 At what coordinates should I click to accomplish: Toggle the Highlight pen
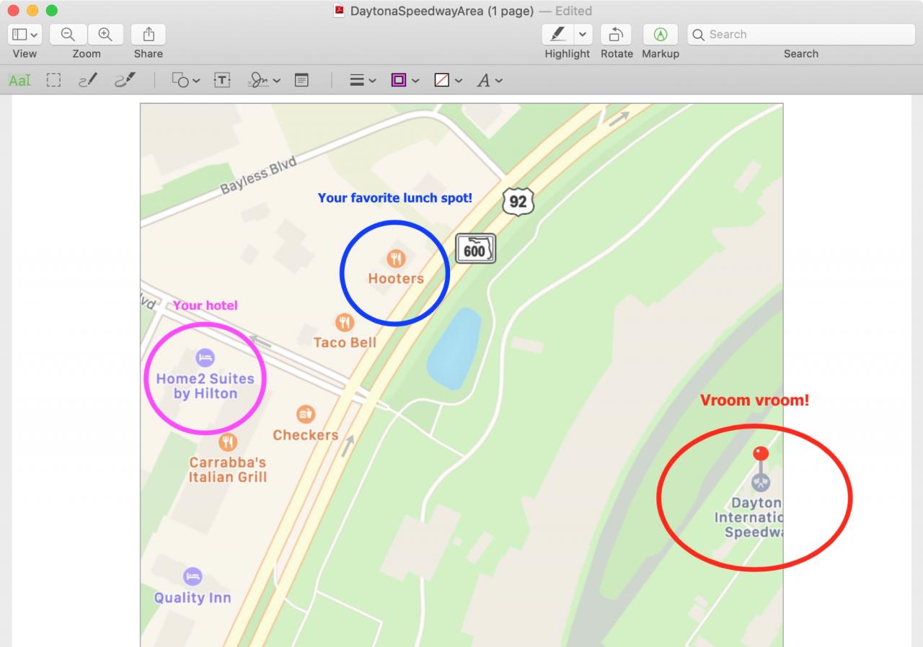pyautogui.click(x=557, y=34)
